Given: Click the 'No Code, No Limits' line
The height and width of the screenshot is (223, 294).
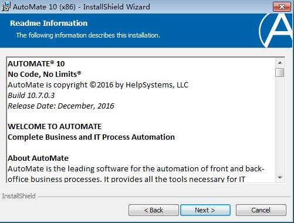Looking at the screenshot, I should (x=45, y=75).
